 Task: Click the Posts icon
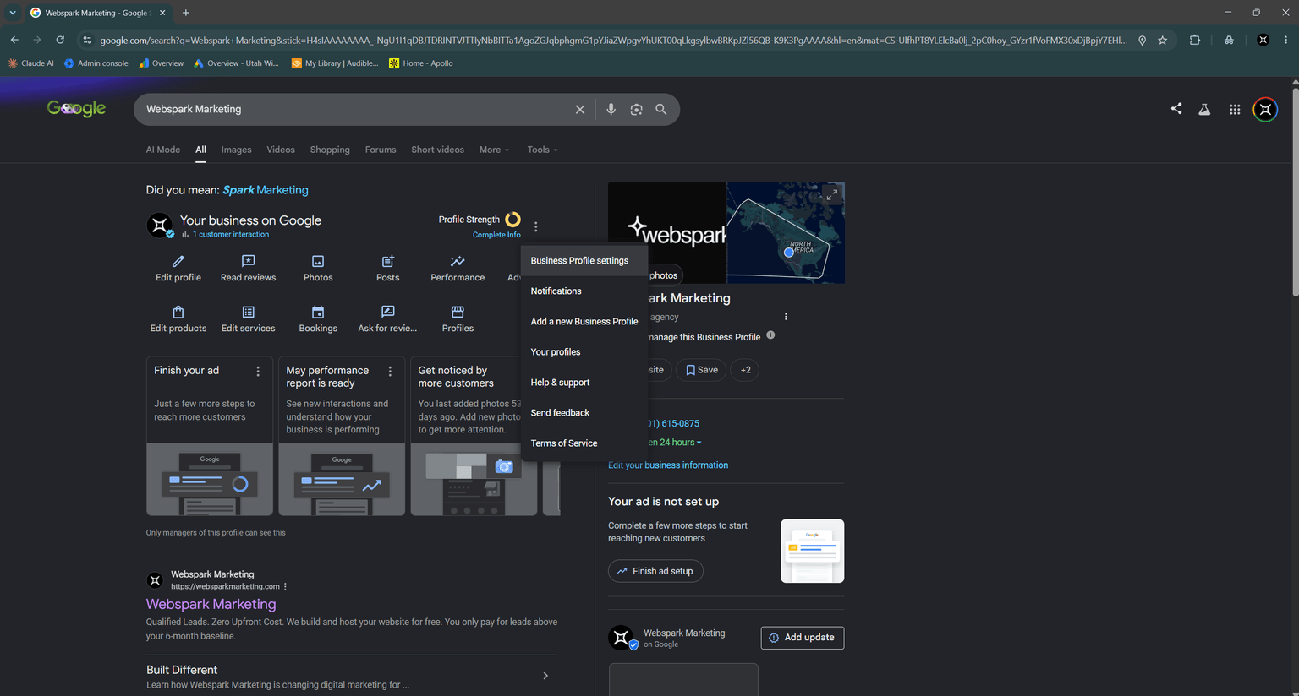387,261
